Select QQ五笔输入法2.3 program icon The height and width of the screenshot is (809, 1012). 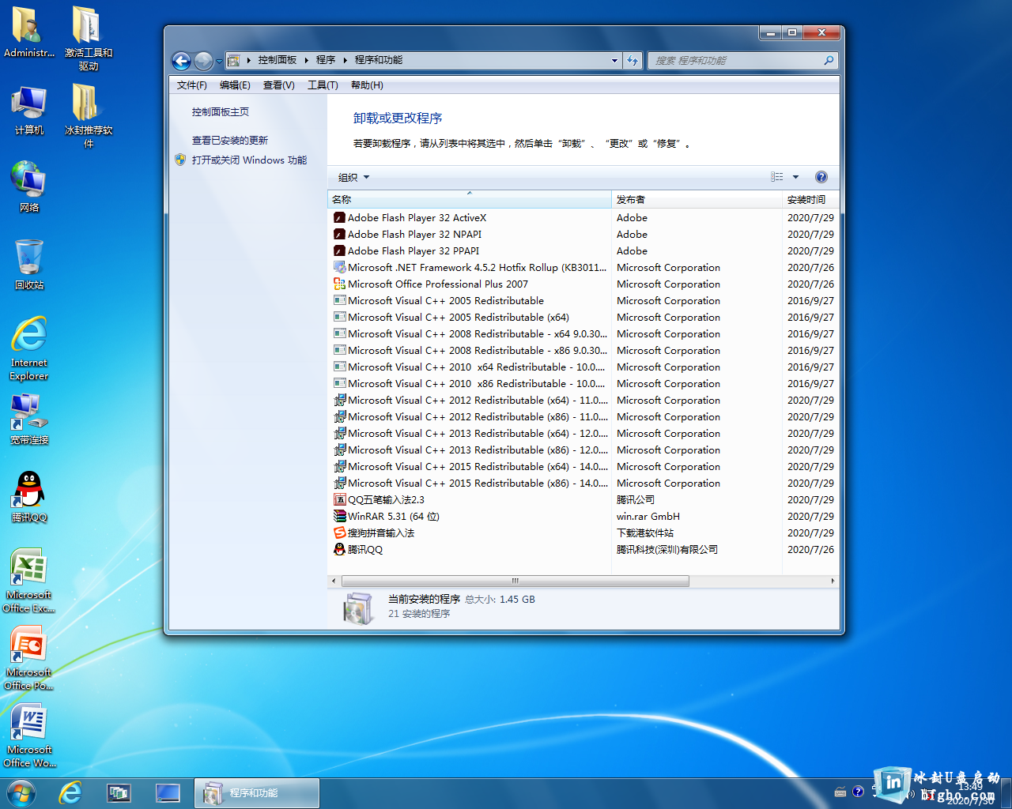[x=339, y=499]
